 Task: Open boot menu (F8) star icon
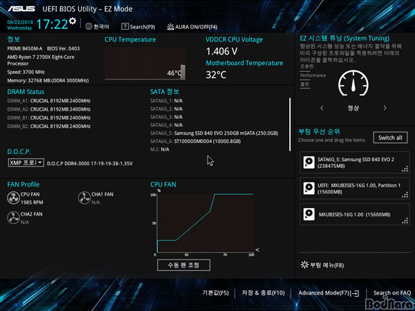click(304, 265)
